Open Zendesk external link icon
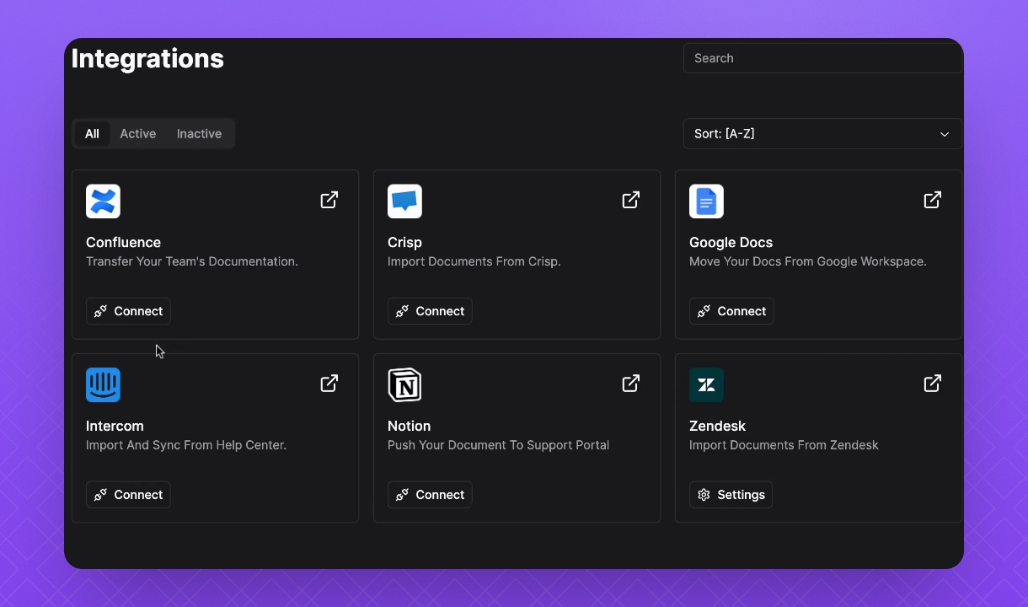The image size is (1028, 607). coord(933,383)
